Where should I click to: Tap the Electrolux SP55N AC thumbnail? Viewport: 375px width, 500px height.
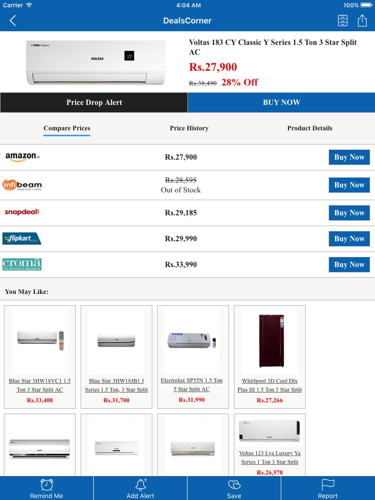[x=193, y=340]
